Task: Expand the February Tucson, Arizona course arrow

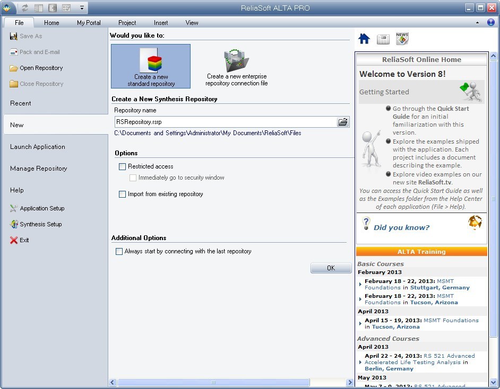Action: (360, 299)
